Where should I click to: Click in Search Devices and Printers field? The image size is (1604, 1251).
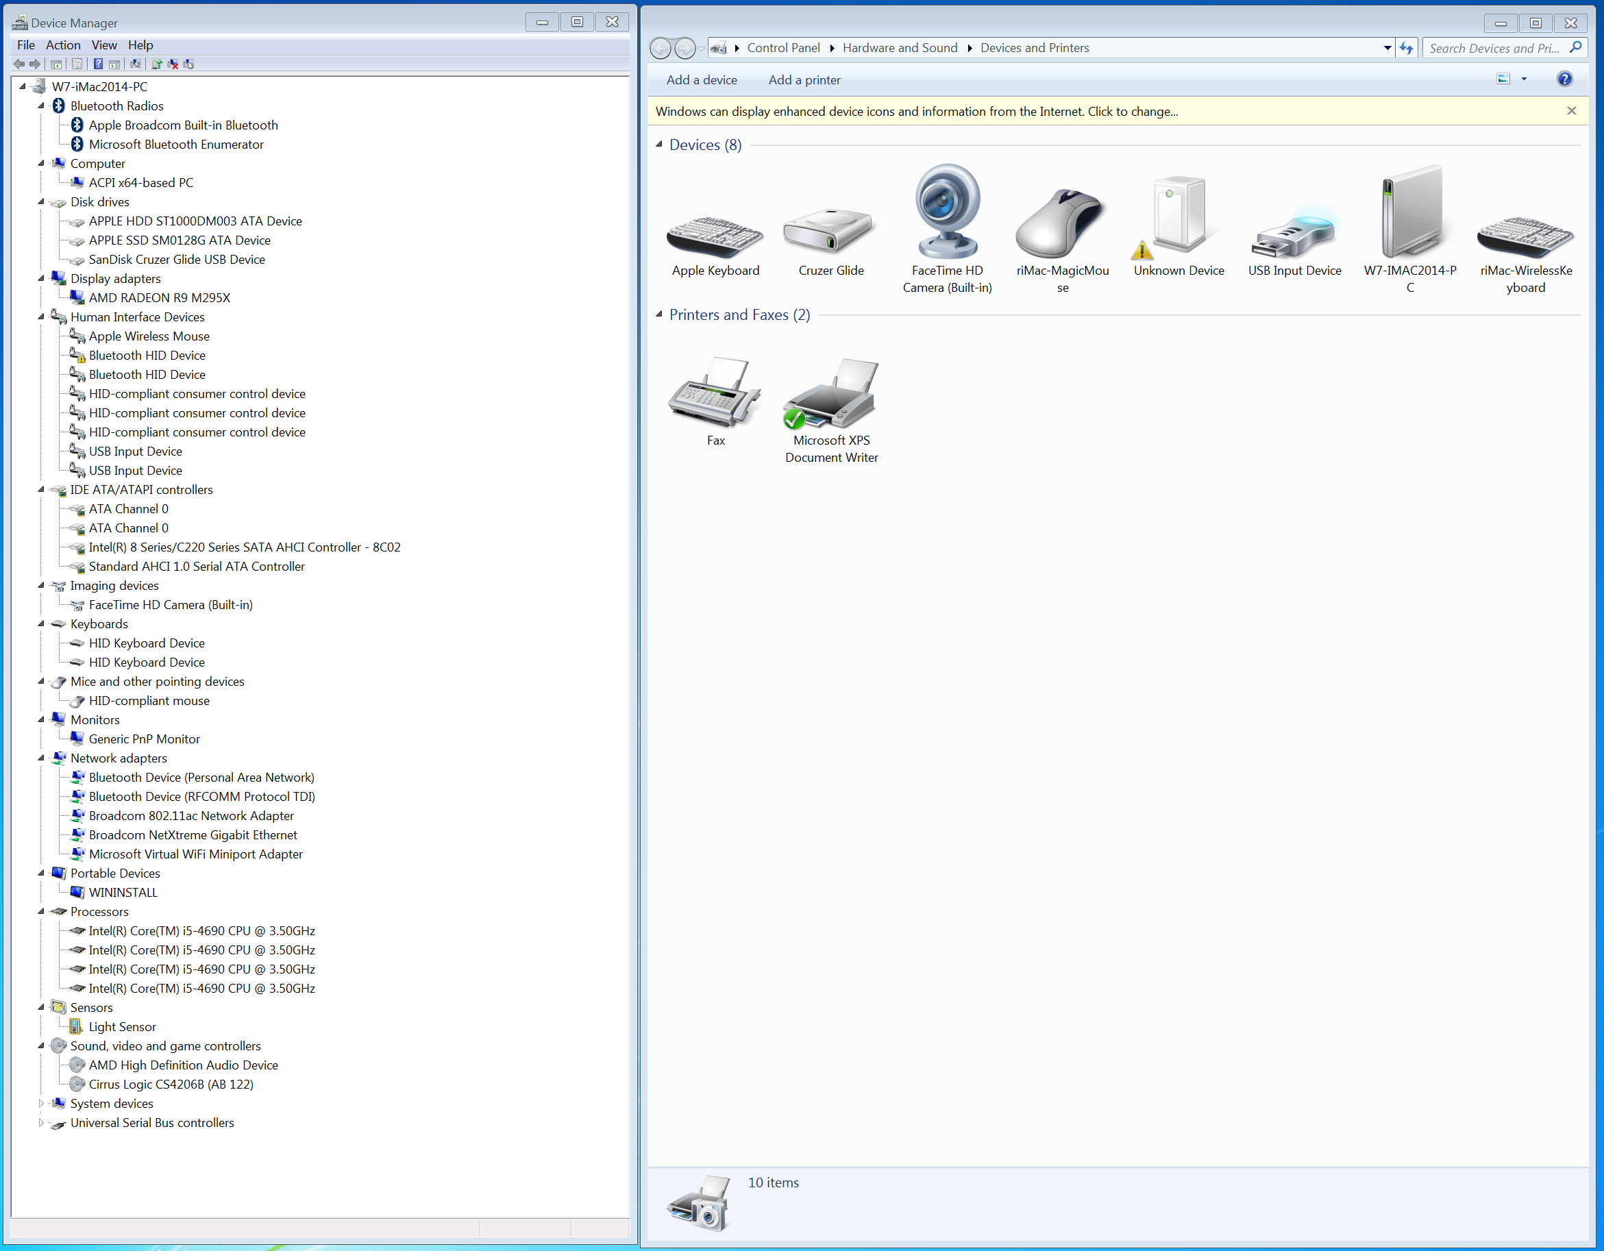point(1491,49)
